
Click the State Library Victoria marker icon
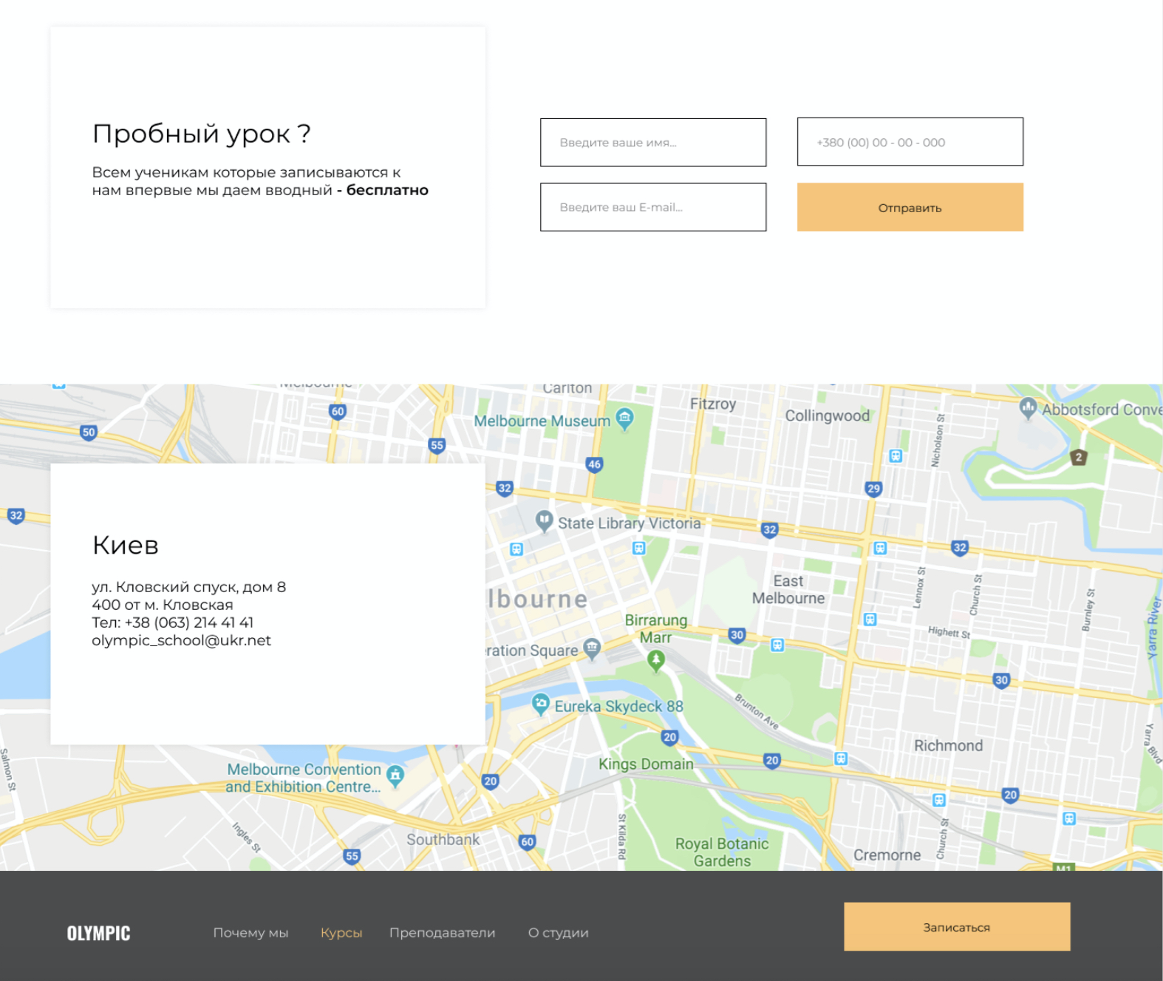pos(544,521)
